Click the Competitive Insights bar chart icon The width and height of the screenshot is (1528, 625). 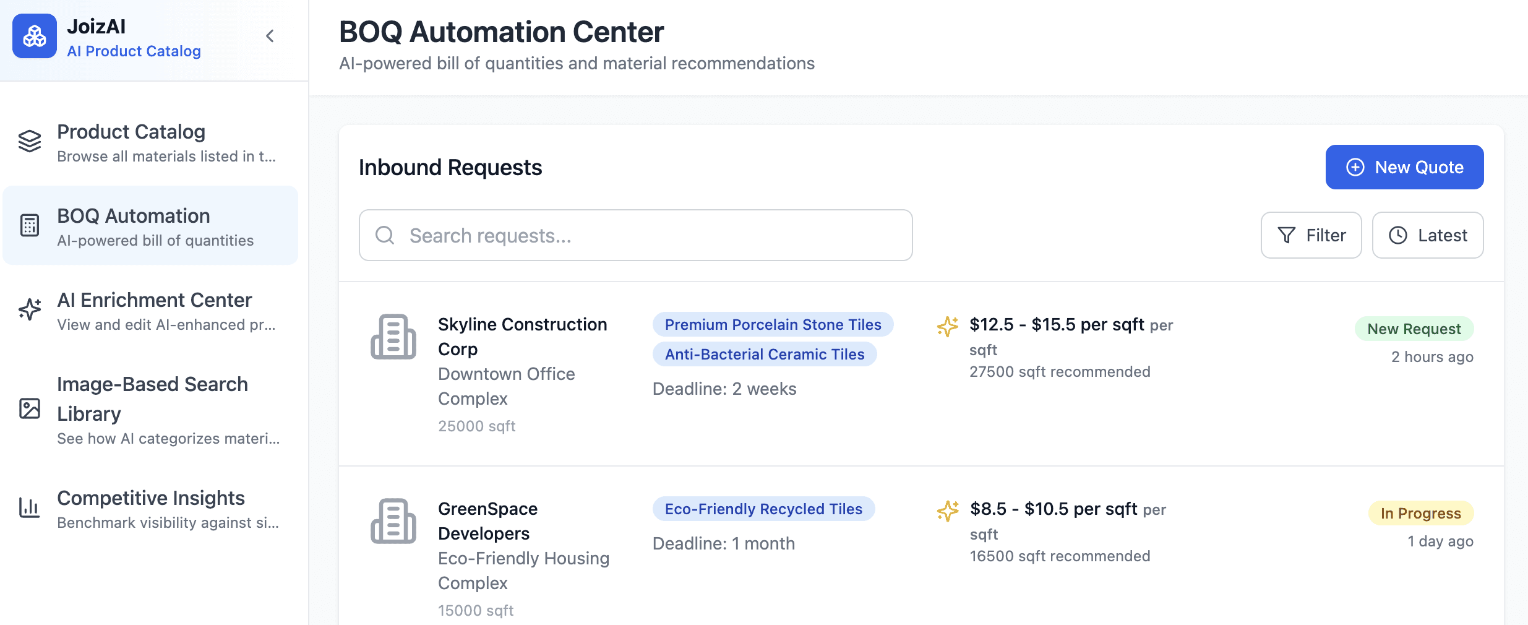pyautogui.click(x=30, y=508)
